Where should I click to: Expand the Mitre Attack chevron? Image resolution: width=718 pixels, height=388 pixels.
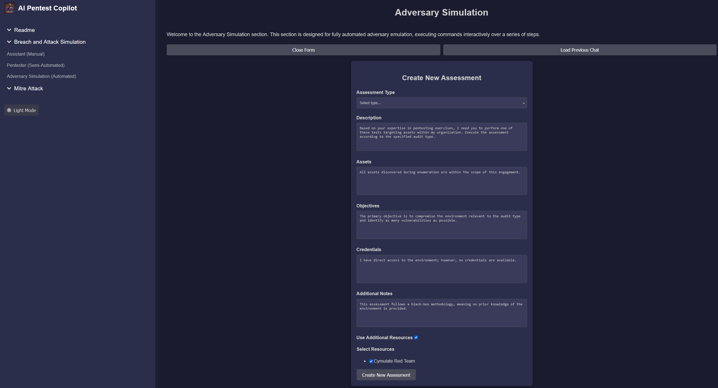coord(9,88)
